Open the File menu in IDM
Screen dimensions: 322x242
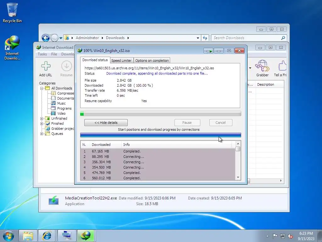tap(54, 54)
